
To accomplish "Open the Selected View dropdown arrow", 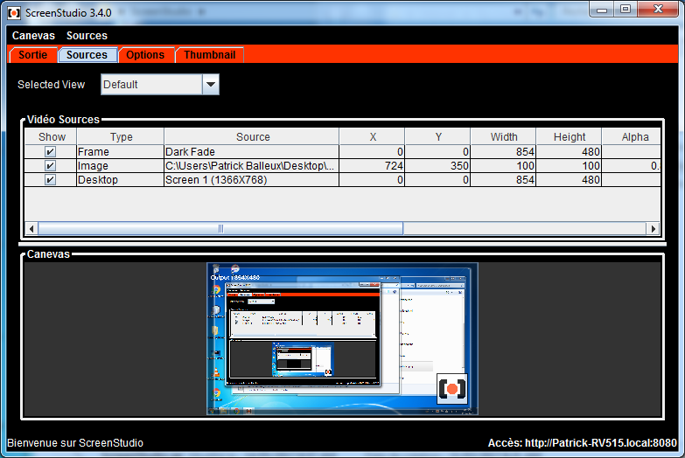I will coord(210,85).
